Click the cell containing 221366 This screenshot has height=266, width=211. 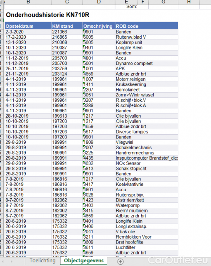(67, 32)
